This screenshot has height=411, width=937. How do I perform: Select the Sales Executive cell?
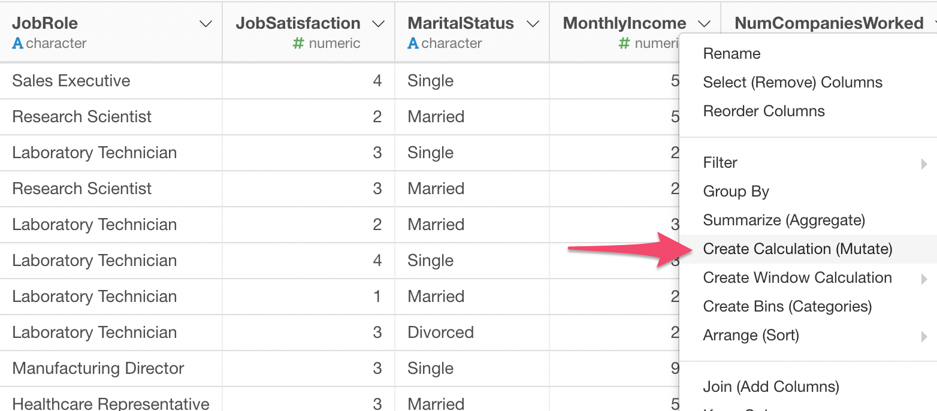[111, 81]
